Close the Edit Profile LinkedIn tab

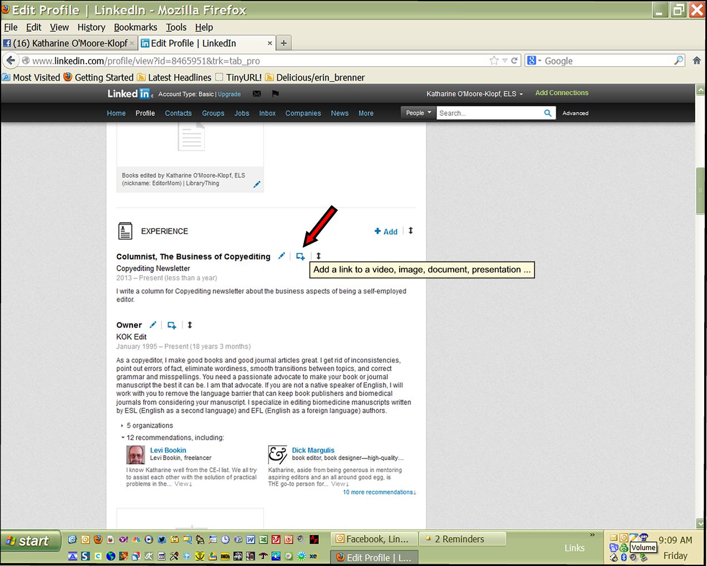click(270, 43)
